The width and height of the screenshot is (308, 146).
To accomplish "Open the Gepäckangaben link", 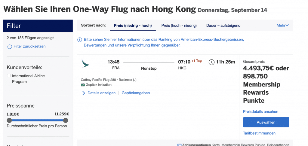I will [x=136, y=93].
